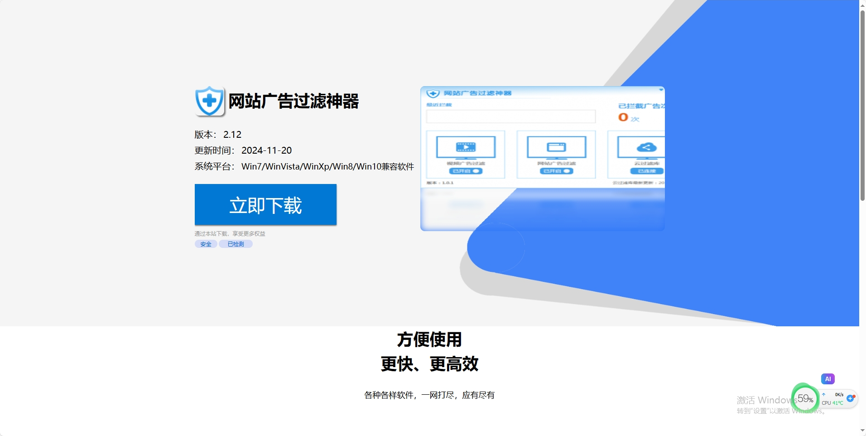Click the blue upload arrow in network speed widget
This screenshot has height=436, width=866.
pos(824,395)
